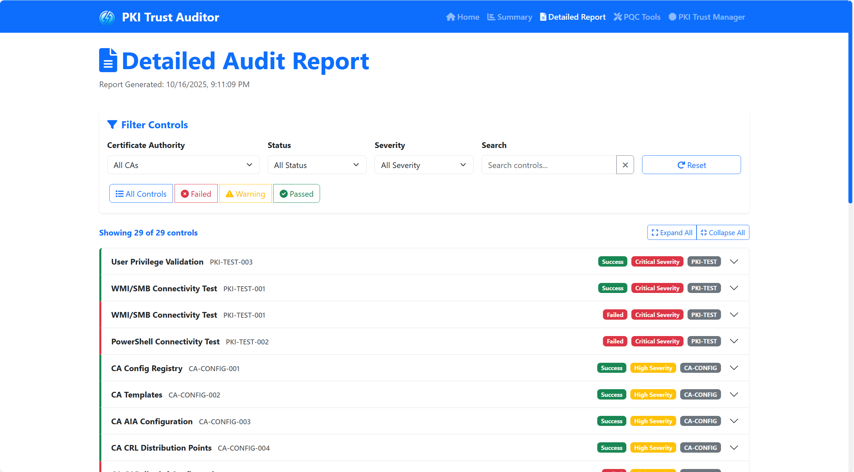
Task: Expand the CA Templates control details
Action: pos(734,395)
